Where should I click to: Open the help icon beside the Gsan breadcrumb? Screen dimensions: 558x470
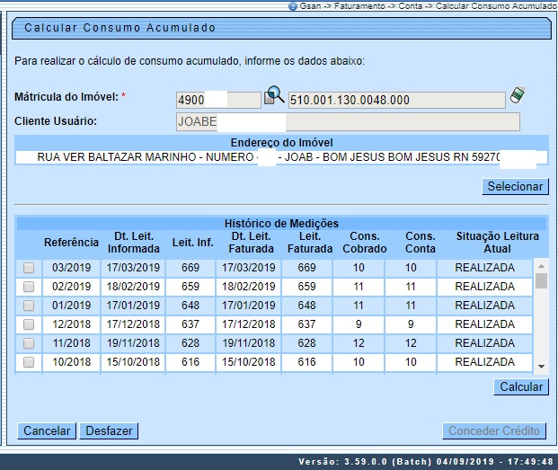(x=293, y=5)
